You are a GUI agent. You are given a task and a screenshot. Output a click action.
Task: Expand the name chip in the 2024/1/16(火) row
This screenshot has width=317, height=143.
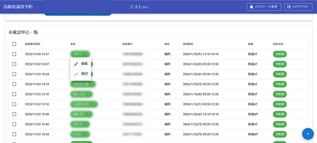[84, 104]
